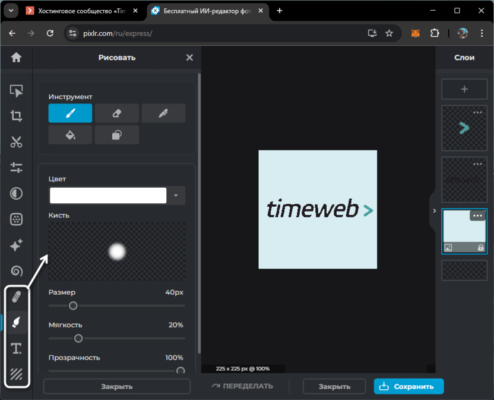Close the Бесплатный ИИ-редактор tab
The width and height of the screenshot is (494, 400).
coord(261,11)
